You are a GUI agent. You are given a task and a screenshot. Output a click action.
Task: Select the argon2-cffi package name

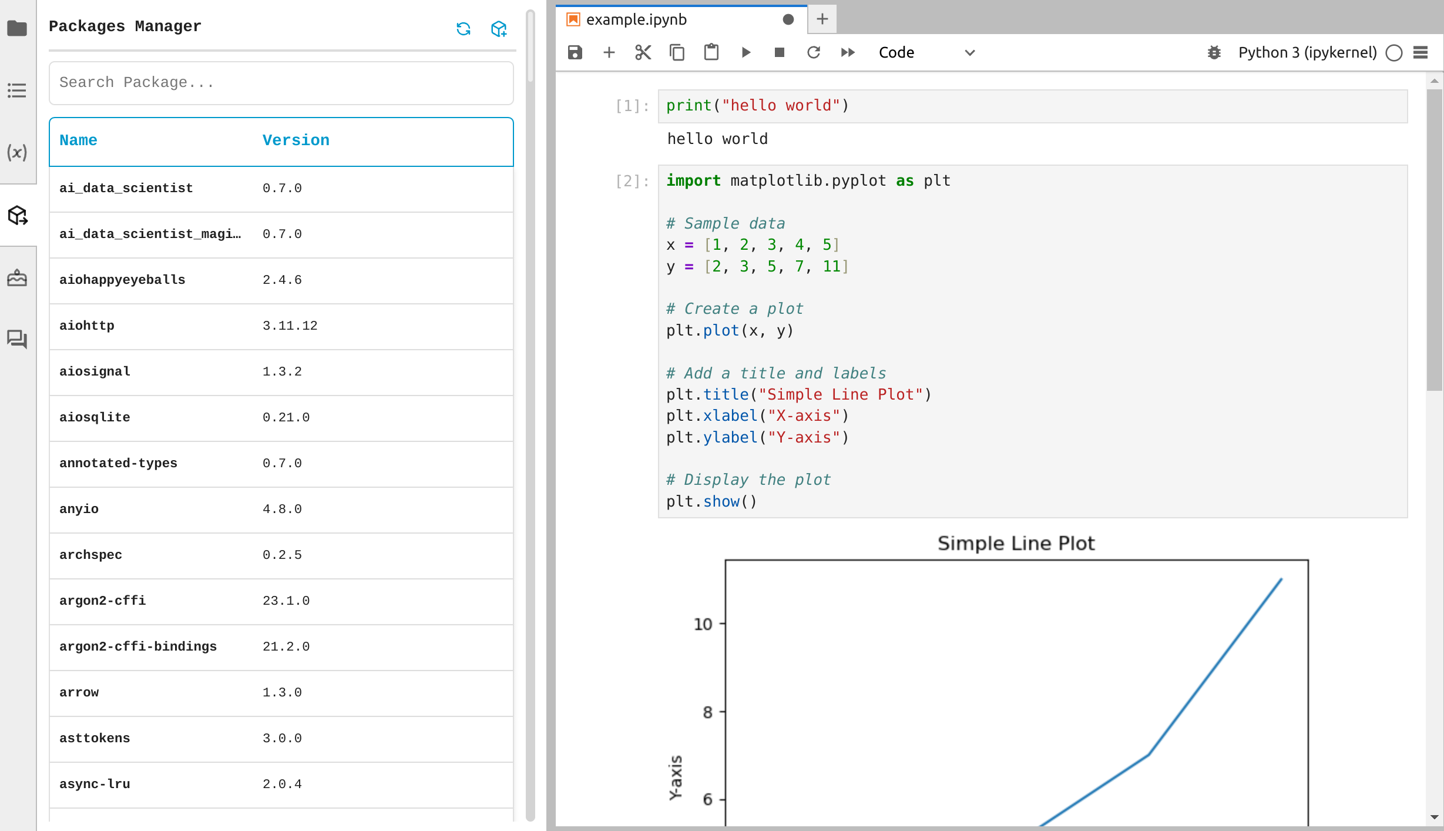pyautogui.click(x=102, y=601)
